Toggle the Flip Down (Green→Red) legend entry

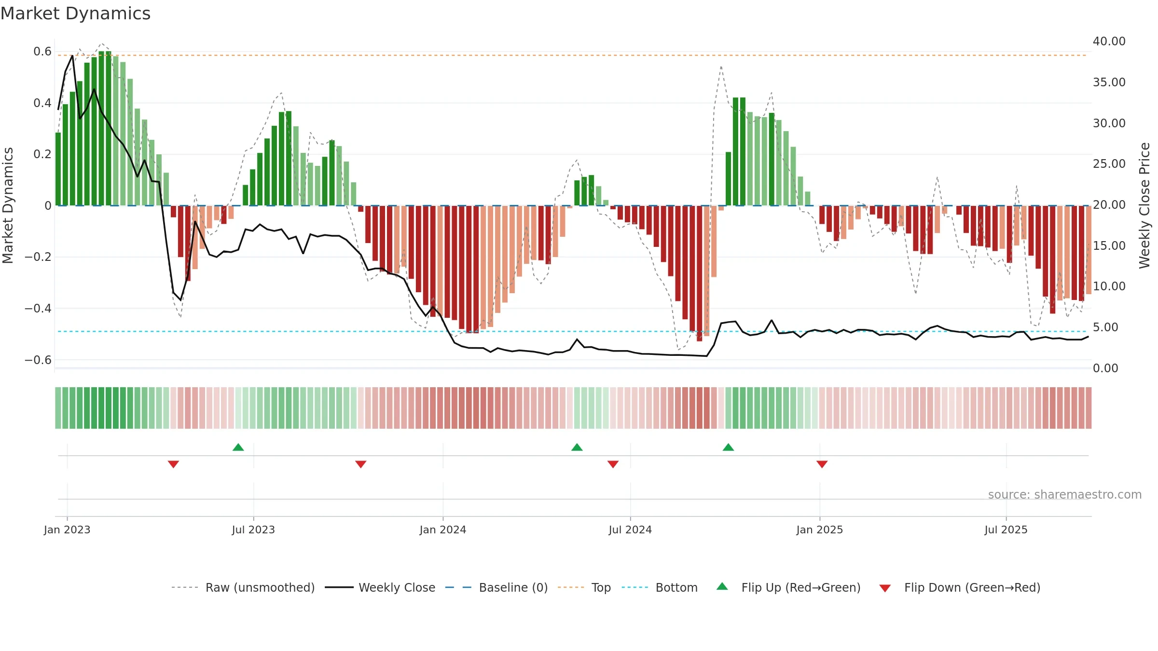(960, 587)
